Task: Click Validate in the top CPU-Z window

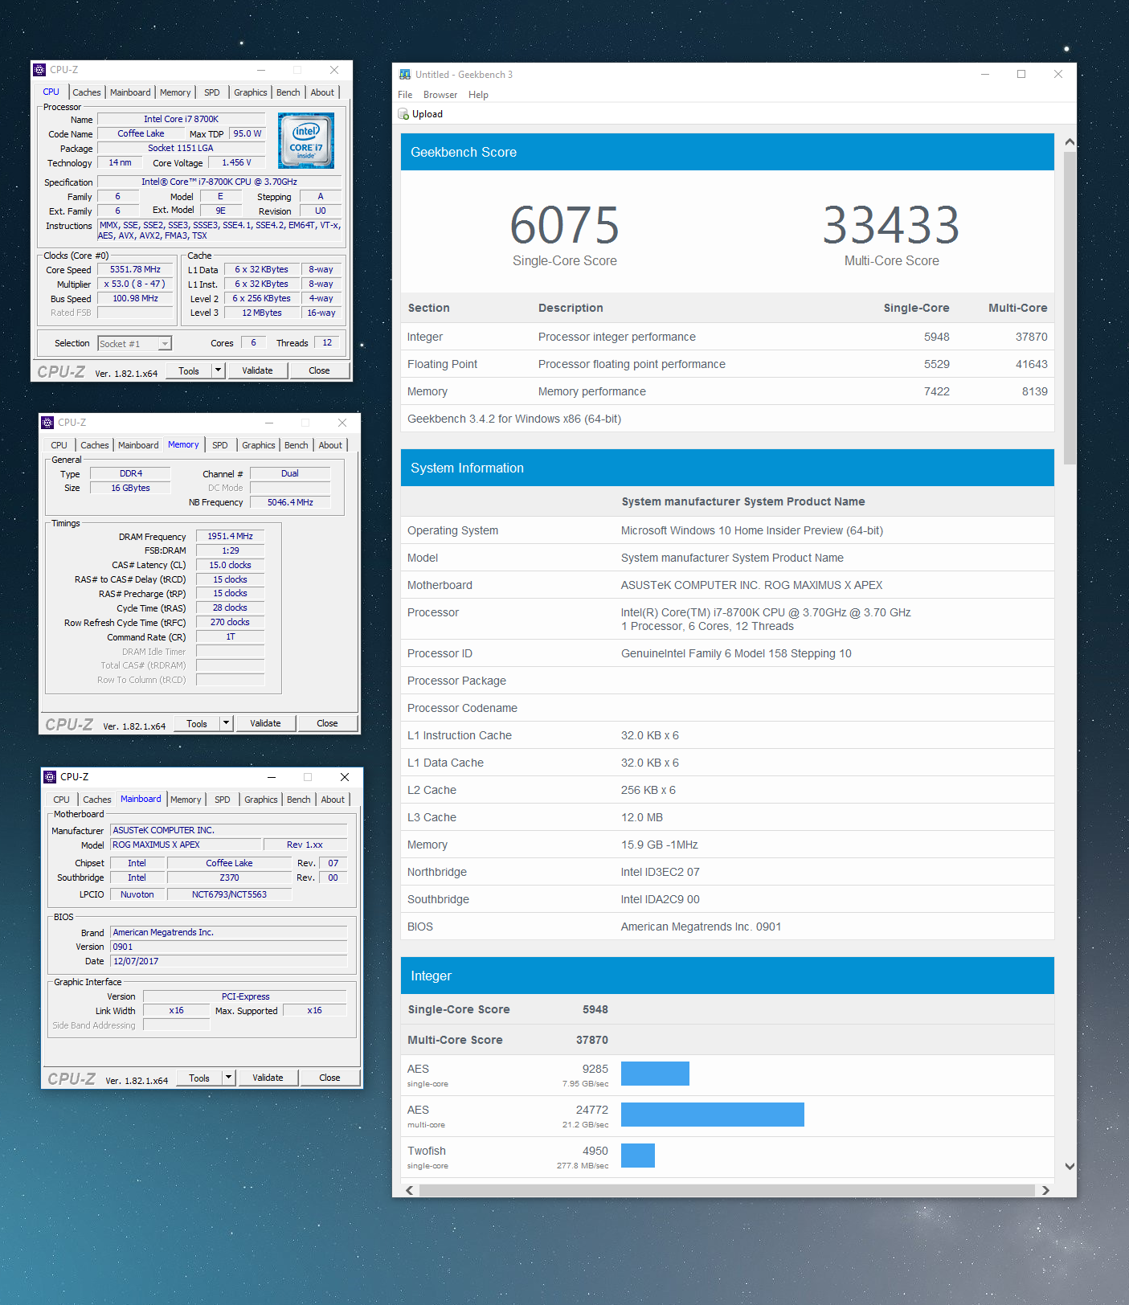Action: point(257,370)
